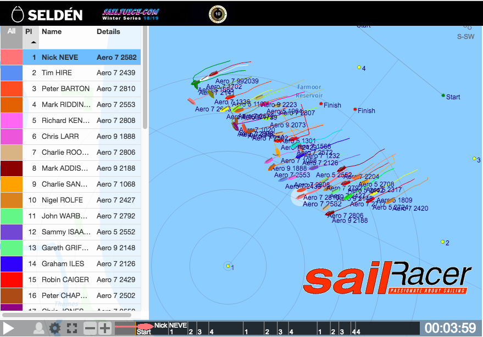Toggle Richard KEN's magenta color swatch
The width and height of the screenshot is (483, 337).
point(12,121)
